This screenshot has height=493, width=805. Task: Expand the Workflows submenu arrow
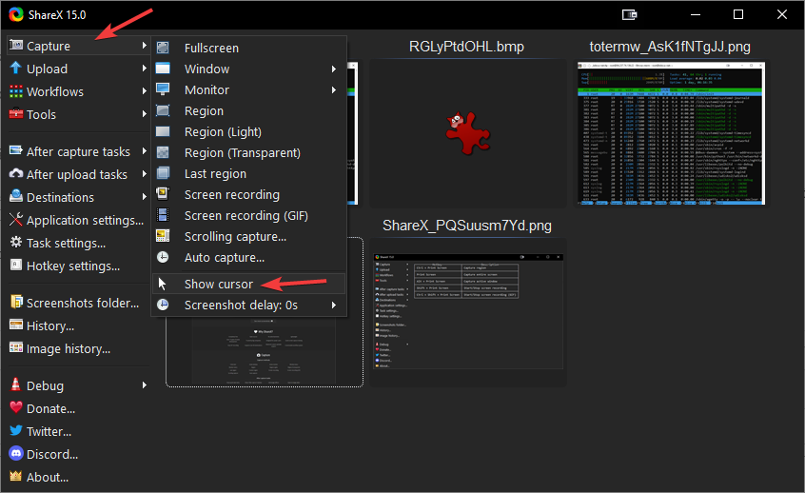pyautogui.click(x=145, y=91)
